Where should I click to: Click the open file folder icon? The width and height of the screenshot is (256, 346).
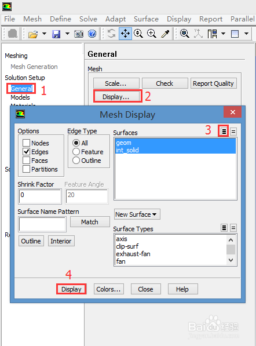tap(33, 34)
